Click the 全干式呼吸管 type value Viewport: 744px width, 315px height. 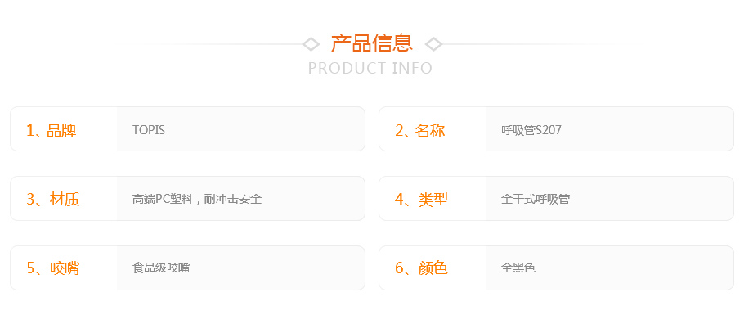click(x=536, y=199)
